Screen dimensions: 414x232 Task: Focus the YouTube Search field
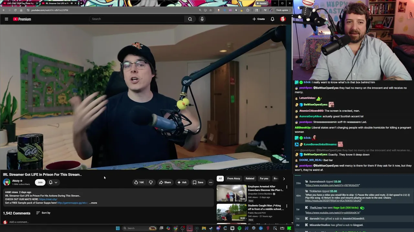pos(137,19)
